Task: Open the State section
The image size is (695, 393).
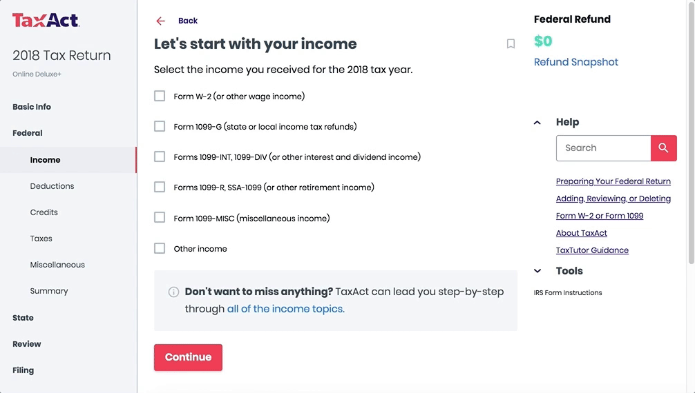Action: coord(23,318)
